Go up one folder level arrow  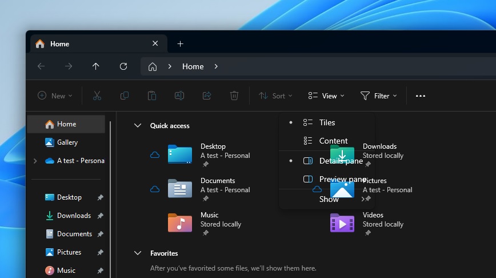coord(96,66)
